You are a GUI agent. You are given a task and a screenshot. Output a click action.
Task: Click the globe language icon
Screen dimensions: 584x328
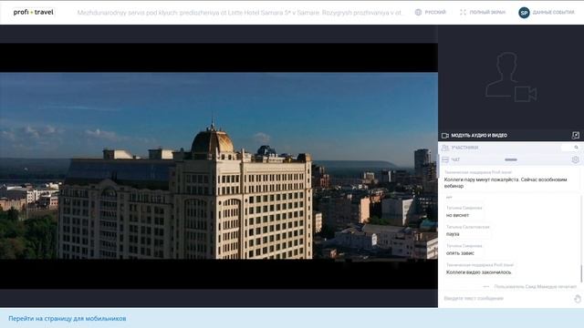click(418, 12)
